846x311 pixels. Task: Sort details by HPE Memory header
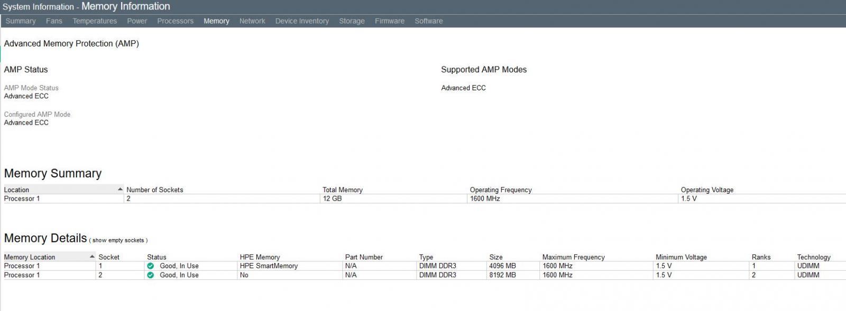(x=260, y=257)
